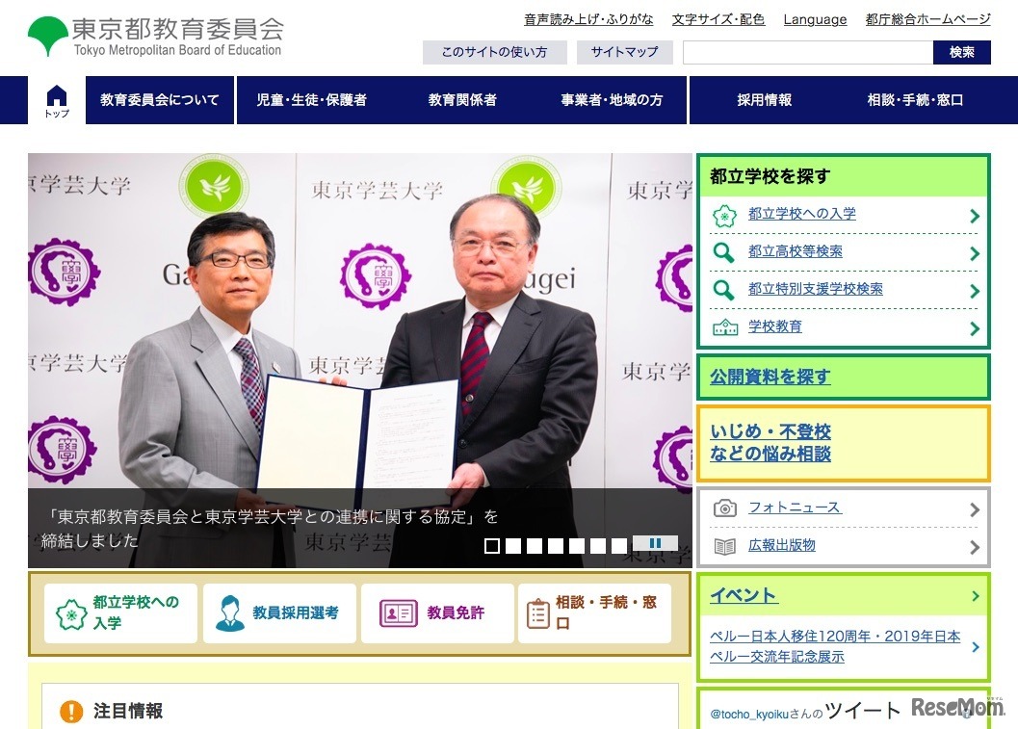This screenshot has width=1018, height=729.
Task: Click the green ginkgo leaf site logo
Action: [x=48, y=35]
